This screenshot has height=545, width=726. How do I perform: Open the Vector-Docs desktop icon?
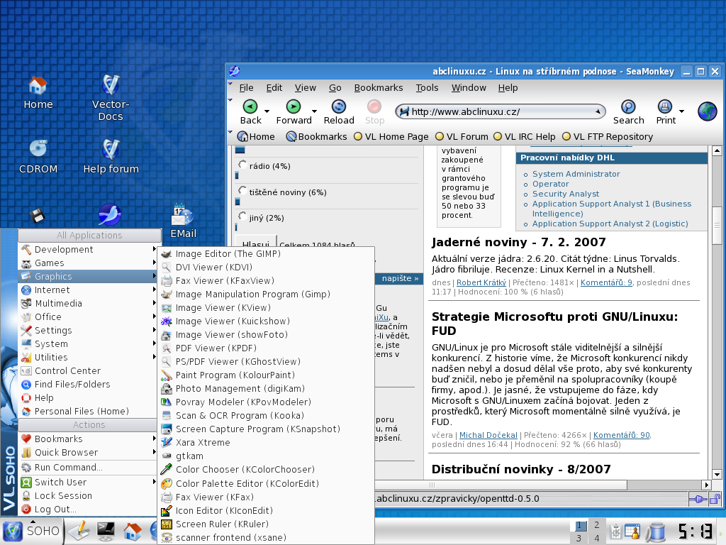click(x=111, y=98)
